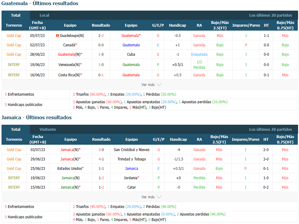Screen dimensions: 299x224
Task: Open 'Los últimos 20 partidos' selector for Guatemala
Action: point(270,15)
